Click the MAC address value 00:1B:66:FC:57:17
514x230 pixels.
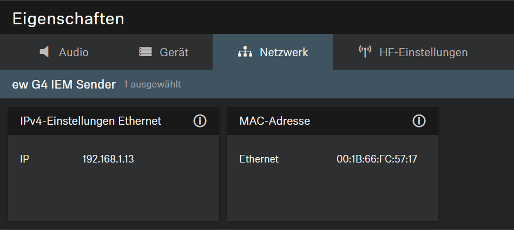point(377,159)
